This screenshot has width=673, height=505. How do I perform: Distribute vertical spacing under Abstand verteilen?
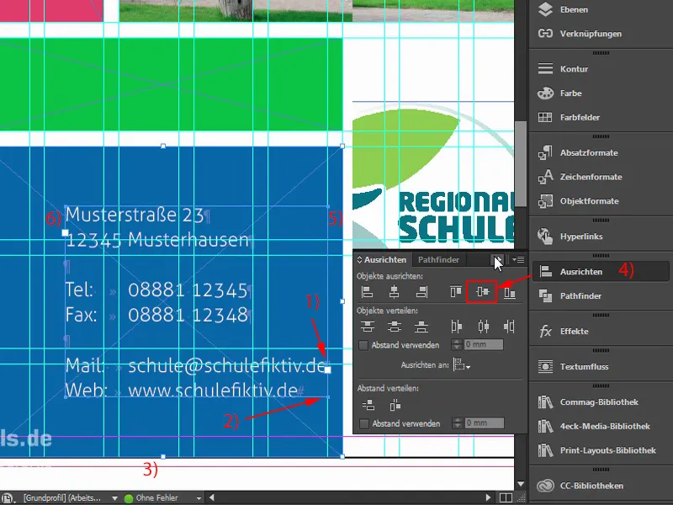coord(368,405)
